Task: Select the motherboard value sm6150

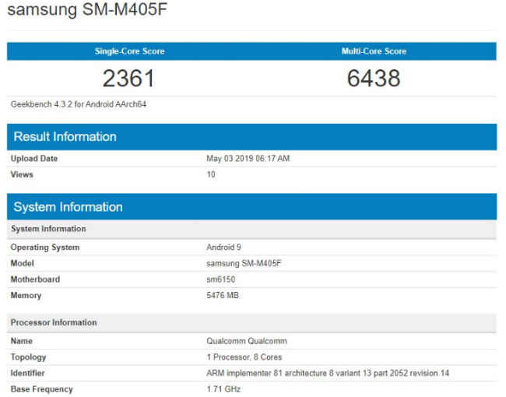Action: [x=221, y=279]
